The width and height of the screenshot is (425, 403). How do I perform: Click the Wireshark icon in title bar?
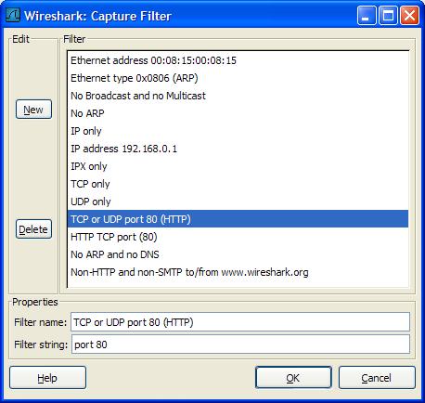[x=13, y=15]
